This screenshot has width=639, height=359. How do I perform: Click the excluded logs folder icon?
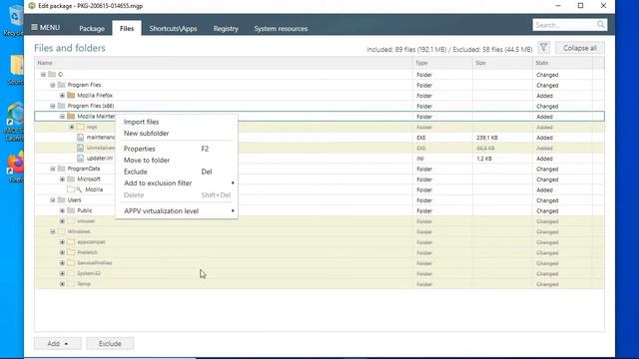[81, 127]
